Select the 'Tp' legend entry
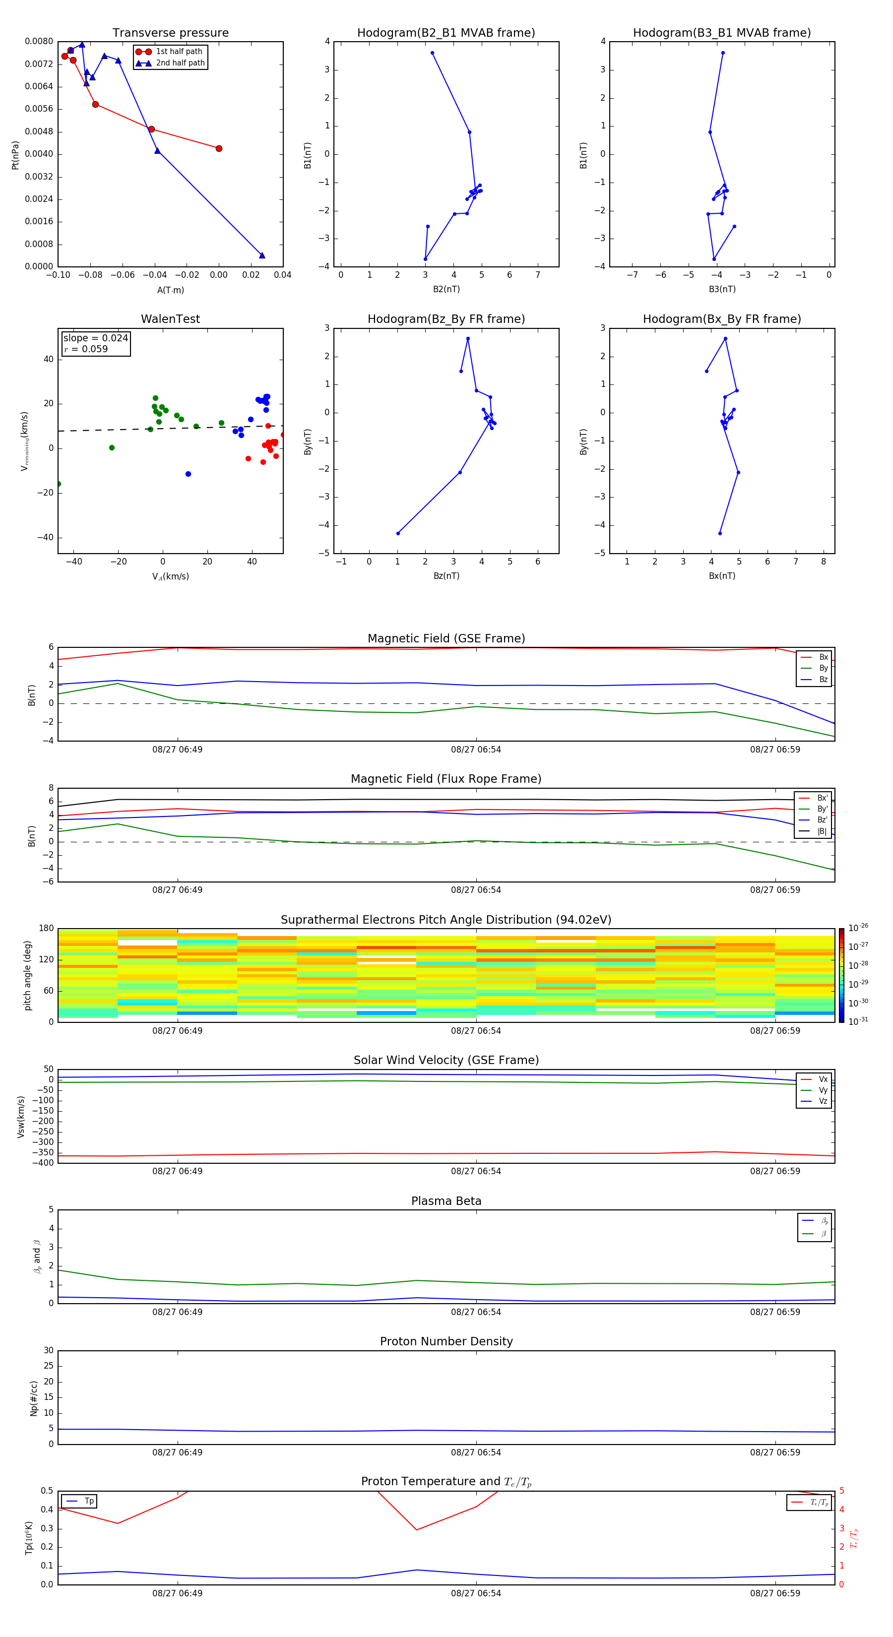 [79, 1501]
